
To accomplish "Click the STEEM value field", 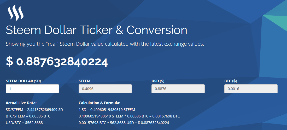I will pos(105,89).
